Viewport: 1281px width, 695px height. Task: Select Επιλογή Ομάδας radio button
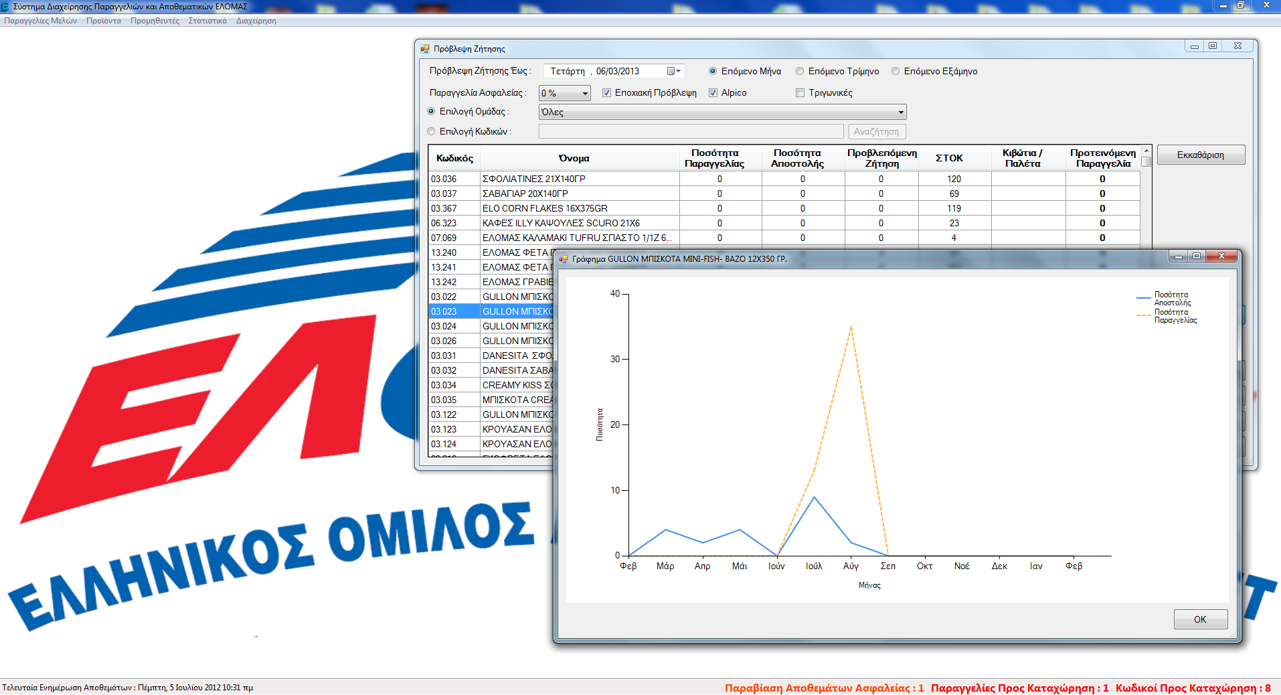click(x=431, y=111)
